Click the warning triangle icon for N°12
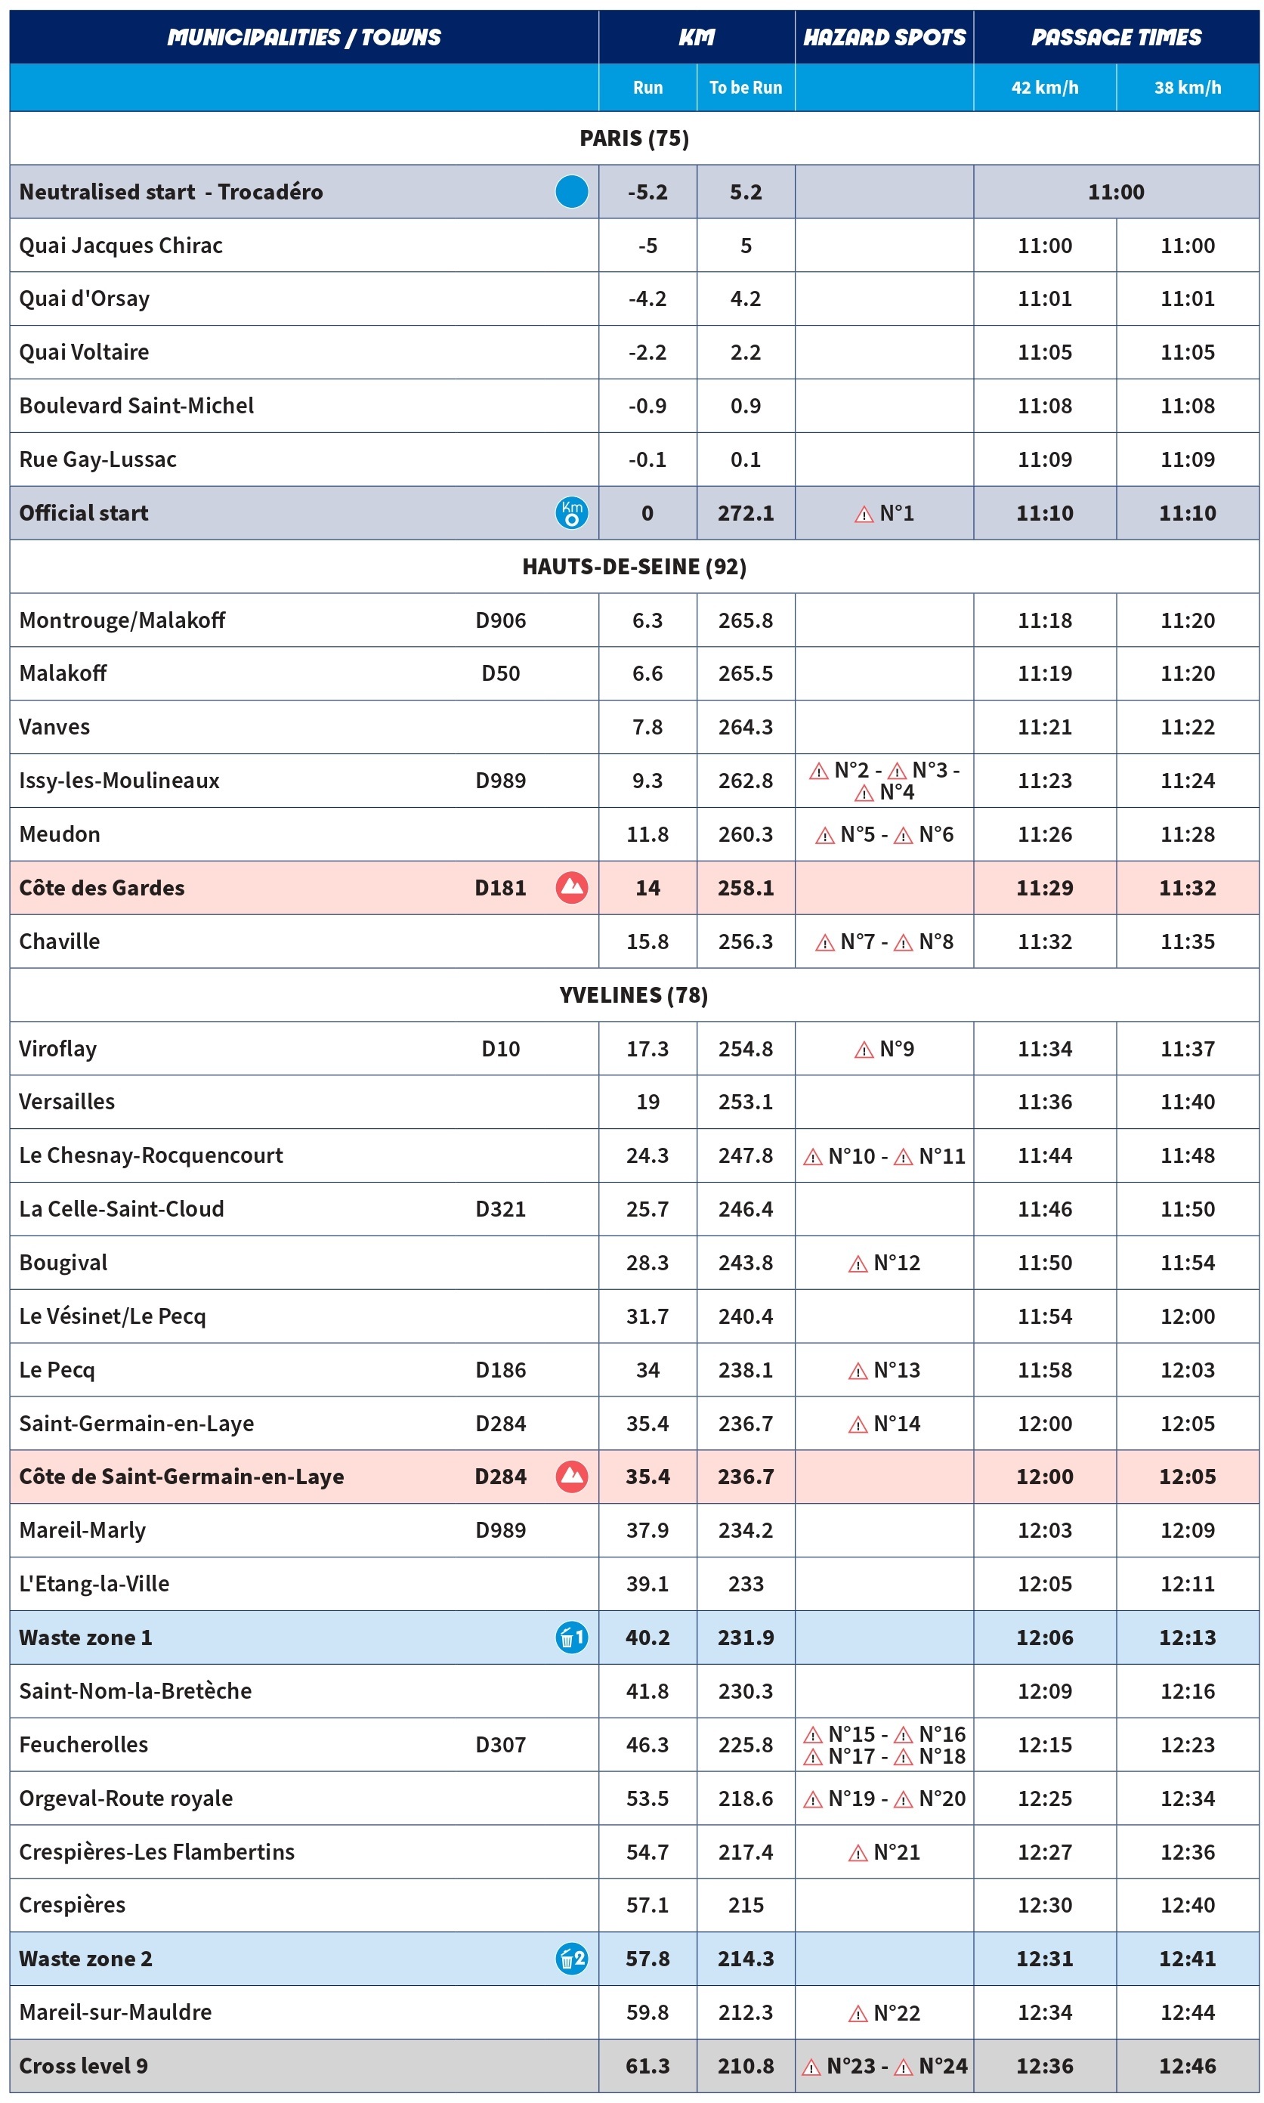Image resolution: width=1264 pixels, height=2103 pixels. click(858, 1263)
